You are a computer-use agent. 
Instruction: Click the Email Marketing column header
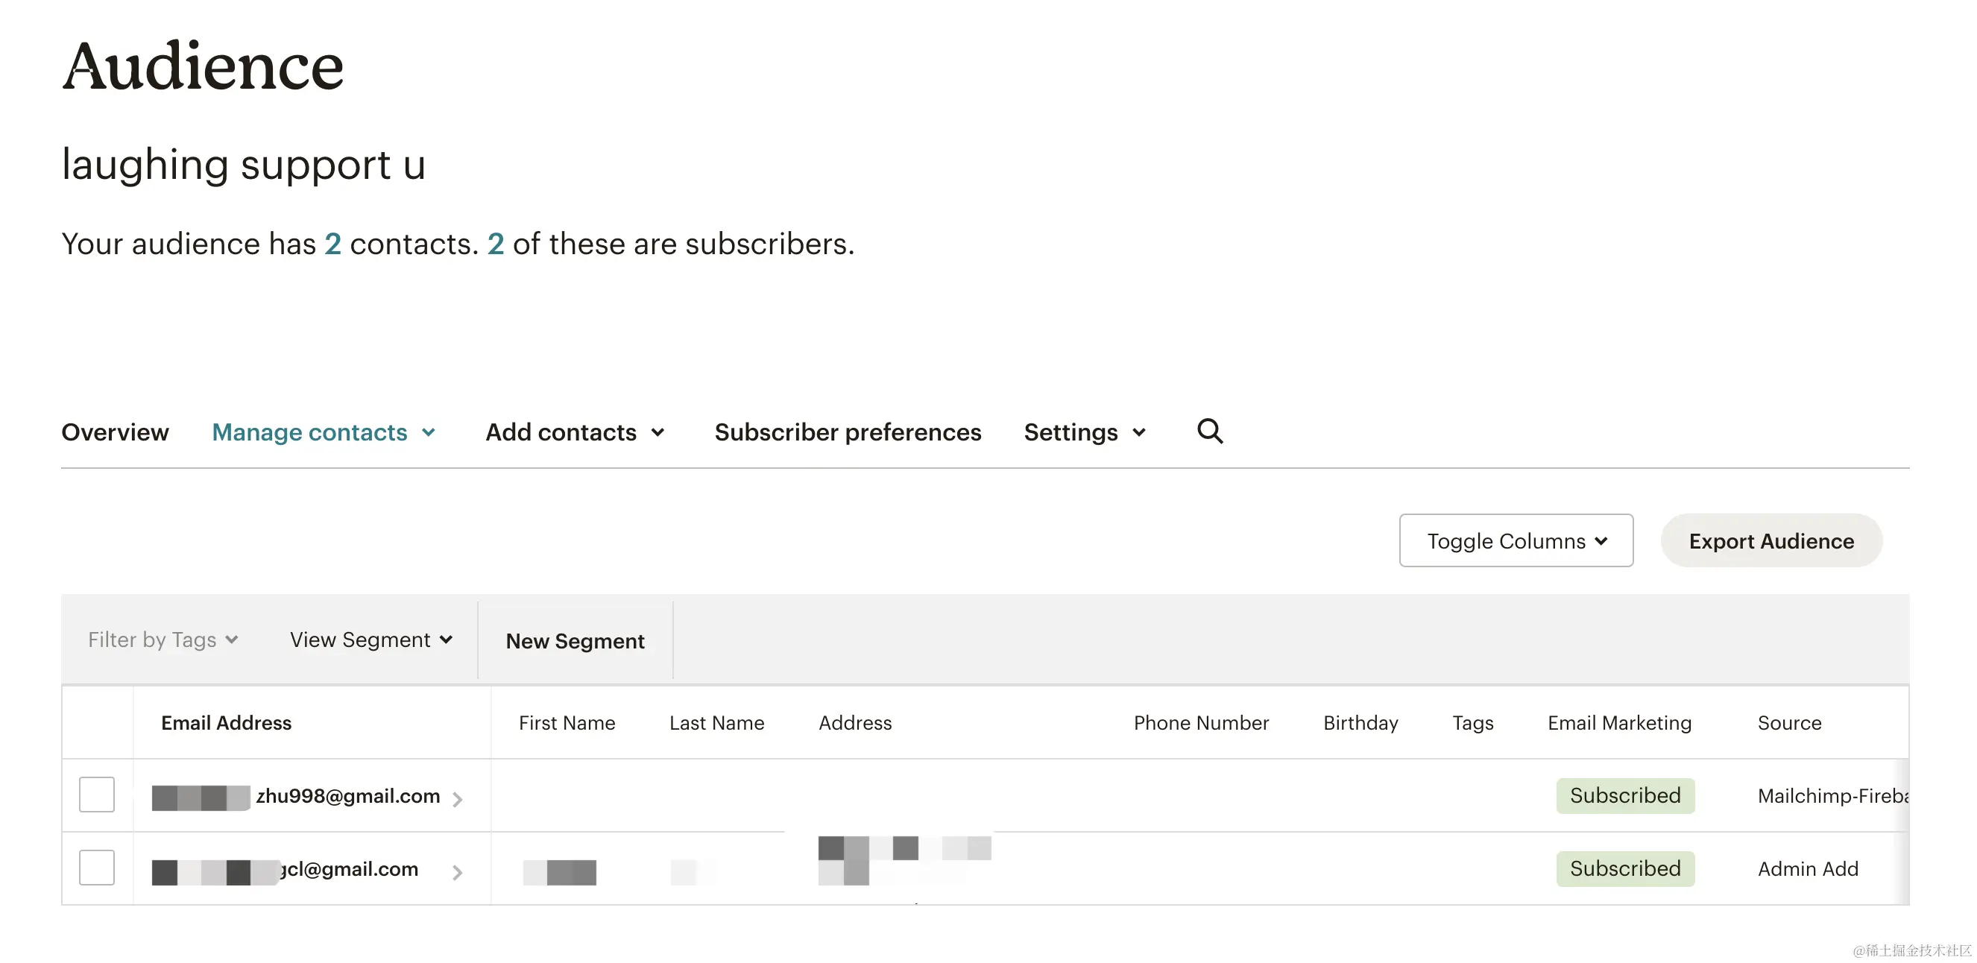click(1618, 722)
